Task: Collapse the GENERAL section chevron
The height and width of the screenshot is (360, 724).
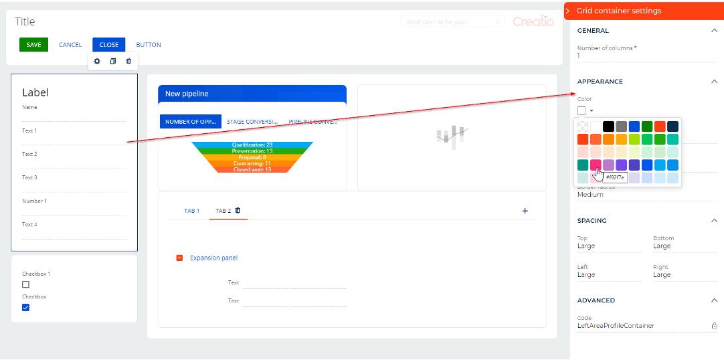Action: click(713, 31)
